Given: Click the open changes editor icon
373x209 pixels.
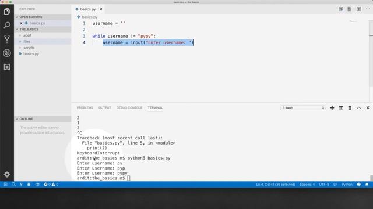Looking at the screenshot, I should click(341, 9).
